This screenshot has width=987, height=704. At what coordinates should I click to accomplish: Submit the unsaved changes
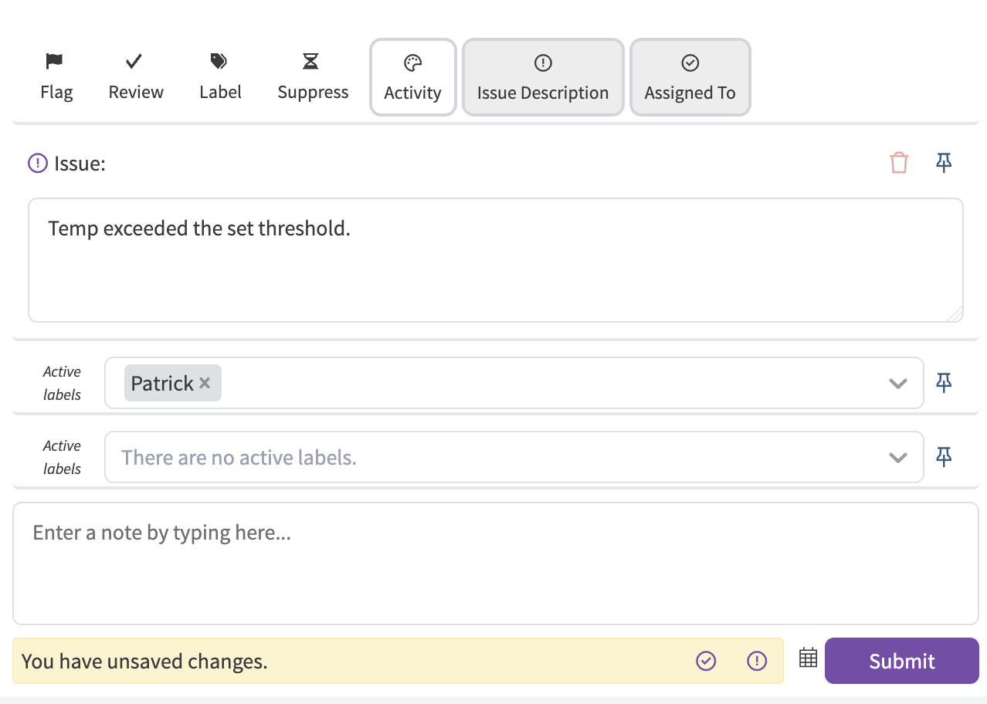(x=902, y=661)
